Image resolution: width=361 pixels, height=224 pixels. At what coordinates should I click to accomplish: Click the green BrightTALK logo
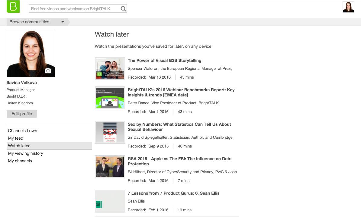tap(13, 6)
